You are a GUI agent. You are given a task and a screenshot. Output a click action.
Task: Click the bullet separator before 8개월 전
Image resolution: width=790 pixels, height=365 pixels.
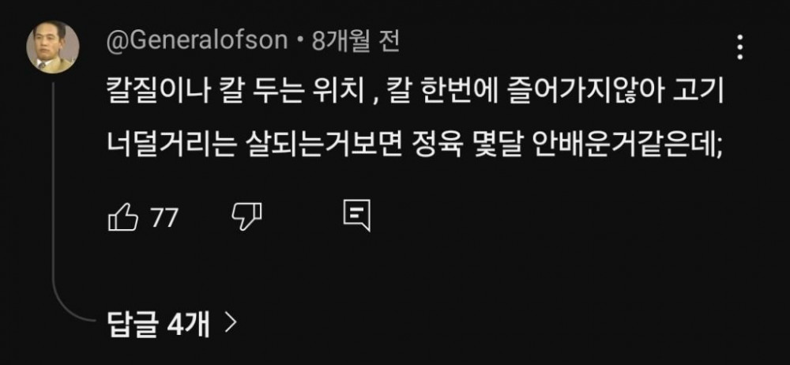point(300,43)
